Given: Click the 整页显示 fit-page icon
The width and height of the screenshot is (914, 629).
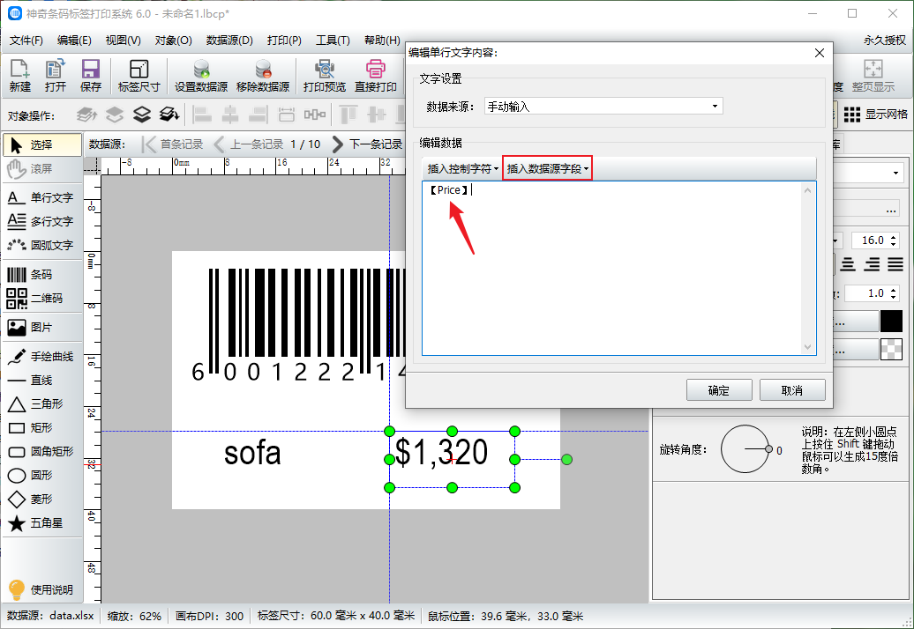Looking at the screenshot, I should coord(873,76).
